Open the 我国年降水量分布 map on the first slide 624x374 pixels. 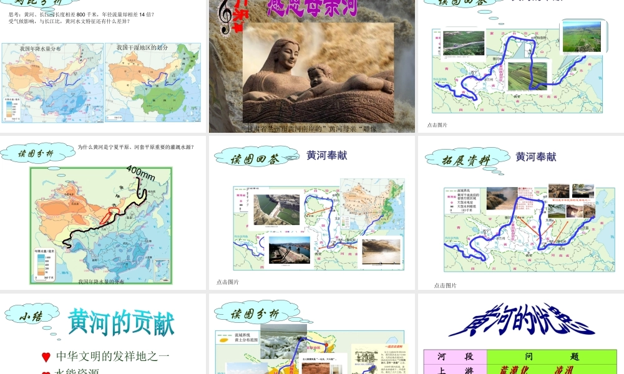52,83
